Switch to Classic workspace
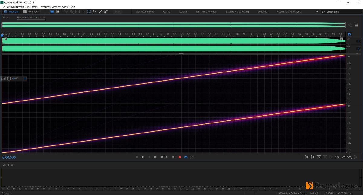This screenshot has height=195, width=363. (167, 12)
